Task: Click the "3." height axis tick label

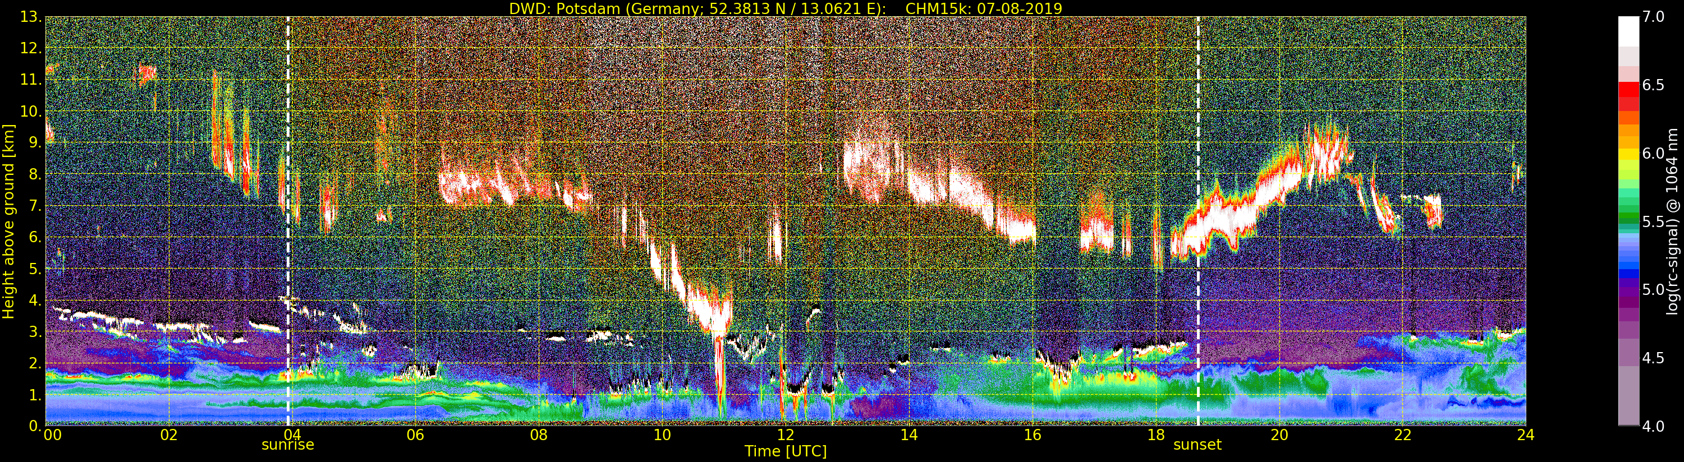Action: tap(35, 331)
